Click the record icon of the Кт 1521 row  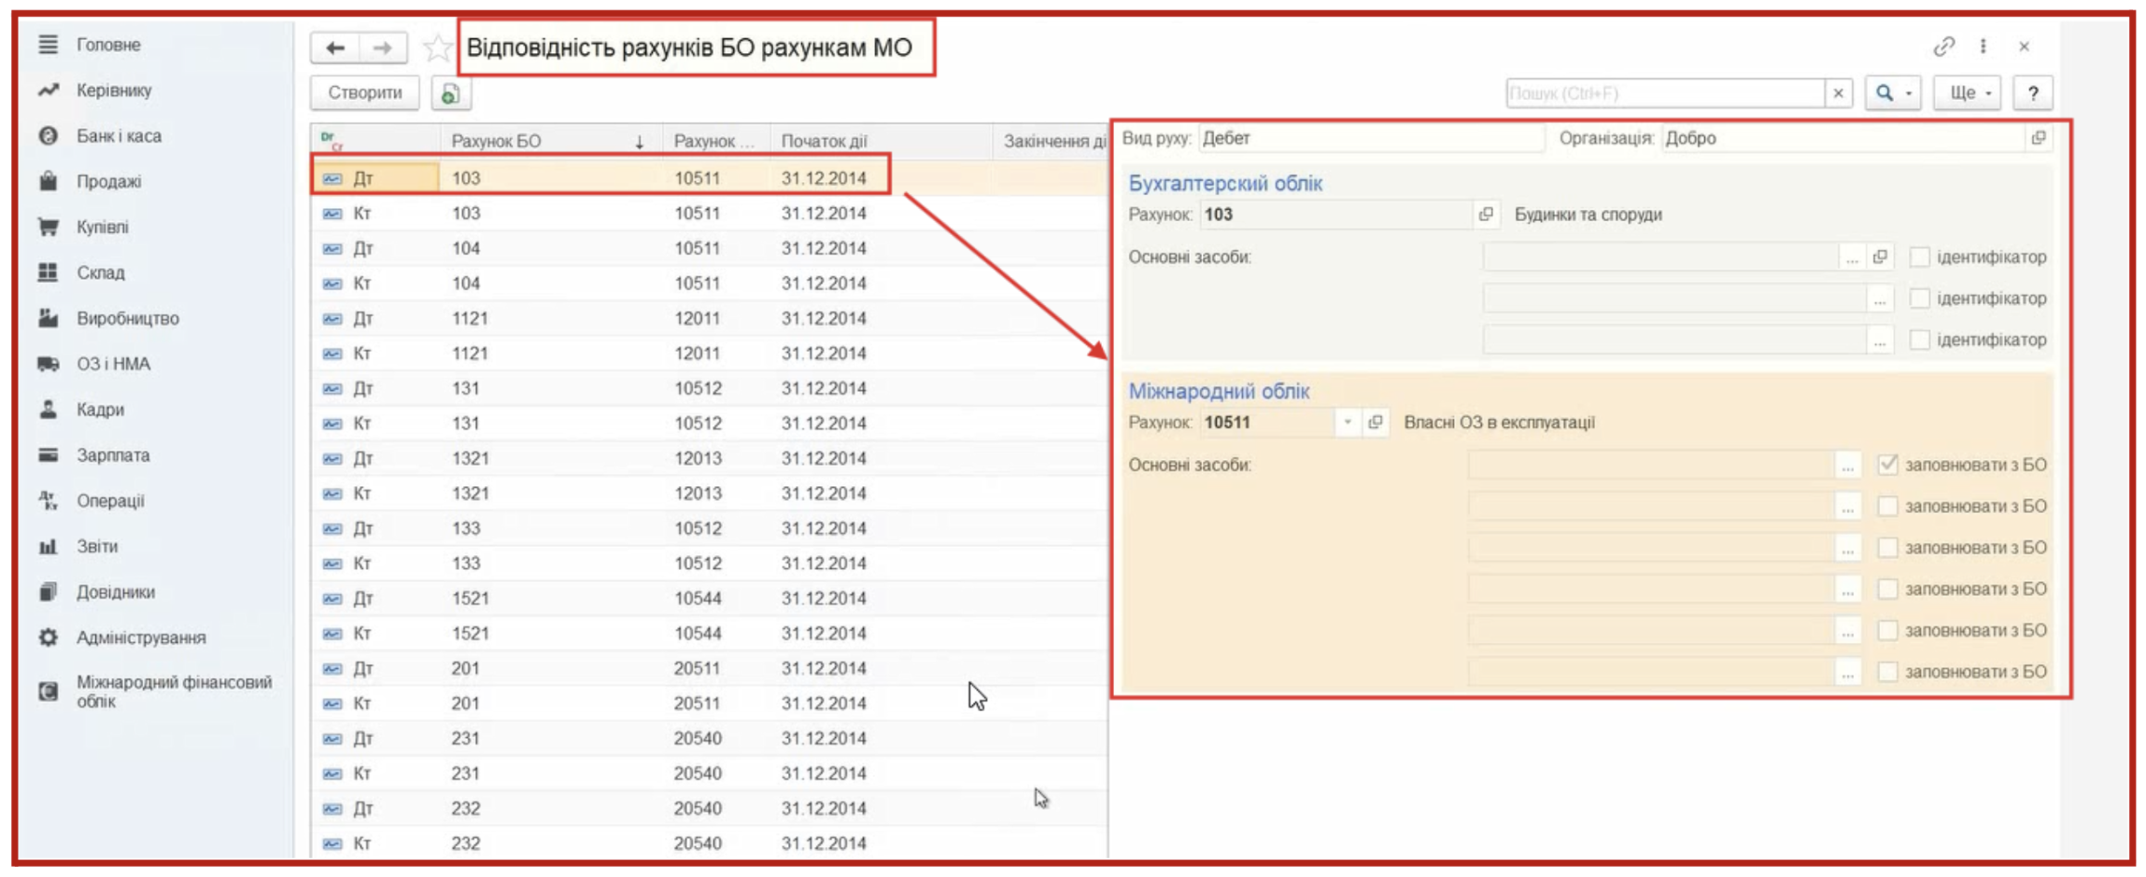point(332,633)
